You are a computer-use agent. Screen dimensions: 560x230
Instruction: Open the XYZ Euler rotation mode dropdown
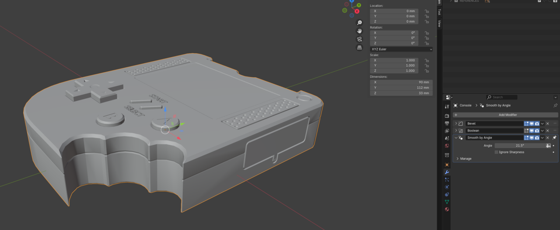pos(401,49)
